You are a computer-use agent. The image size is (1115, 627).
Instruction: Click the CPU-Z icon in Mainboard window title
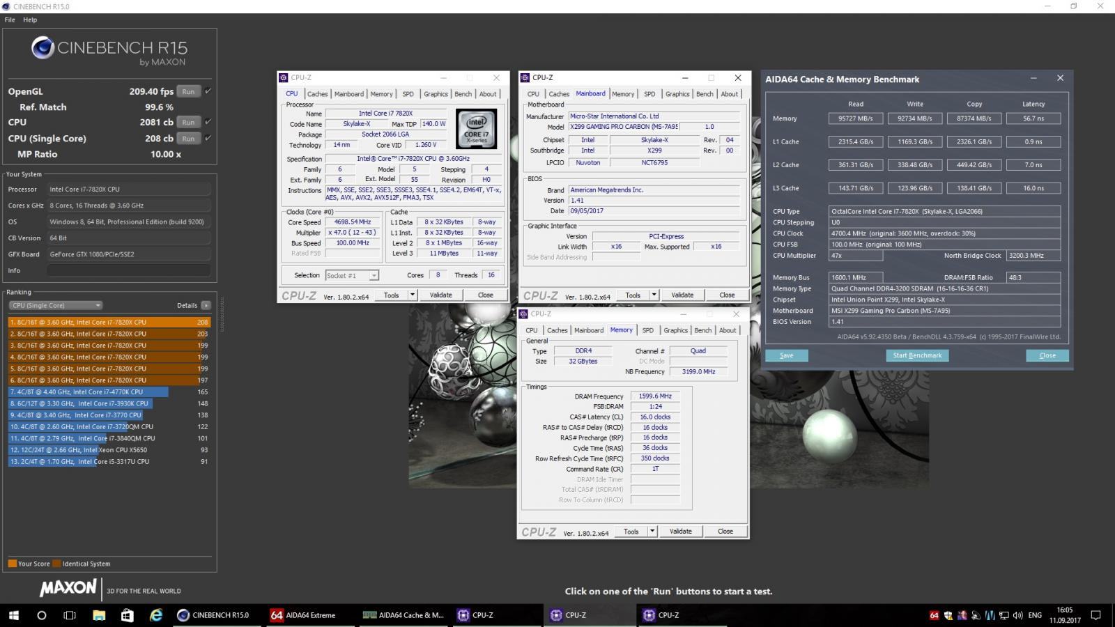525,78
